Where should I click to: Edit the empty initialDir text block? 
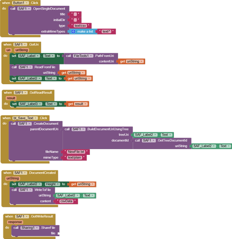pos(75,20)
